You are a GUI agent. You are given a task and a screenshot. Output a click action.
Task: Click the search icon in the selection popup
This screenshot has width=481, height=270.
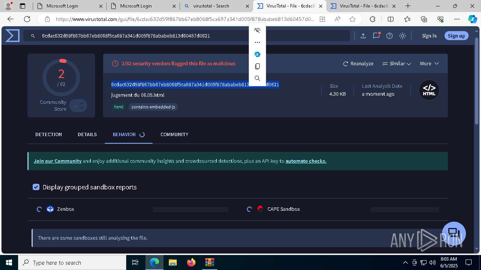257,78
